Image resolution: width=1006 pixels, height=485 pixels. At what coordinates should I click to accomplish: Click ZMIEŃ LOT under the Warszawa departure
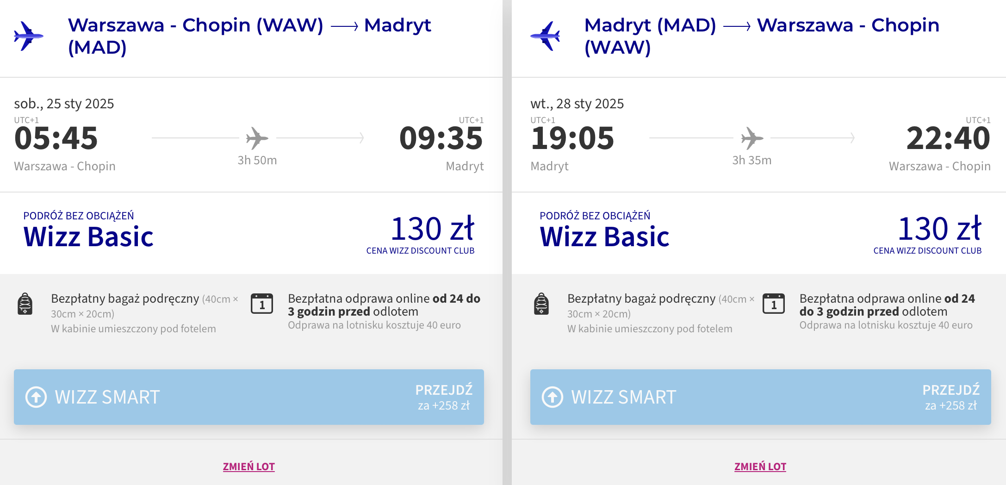tap(249, 466)
